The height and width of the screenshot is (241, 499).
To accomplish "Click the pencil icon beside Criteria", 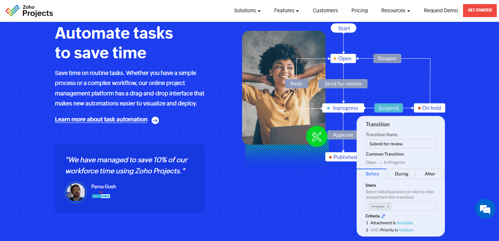I will pyautogui.click(x=383, y=216).
